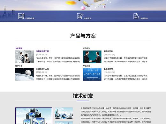This screenshot has width=166, height=124.
Task: Select 产品研发 label above the handshake photo
Action: [x=87, y=48]
